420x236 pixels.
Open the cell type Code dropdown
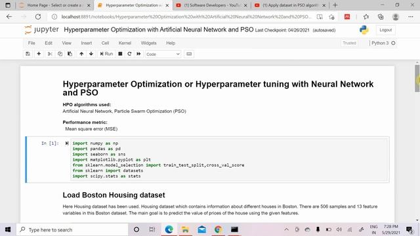click(x=163, y=54)
